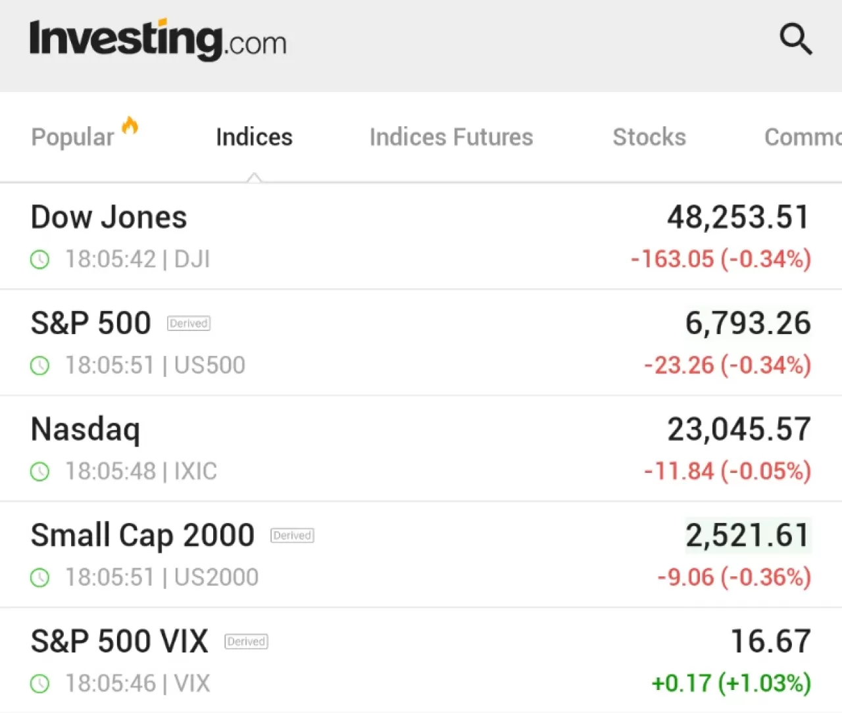Open the Nasdaq index link
Image resolution: width=842 pixels, height=713 pixels.
86,430
